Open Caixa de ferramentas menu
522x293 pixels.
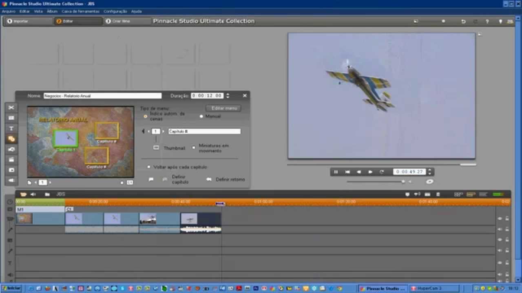point(81,11)
